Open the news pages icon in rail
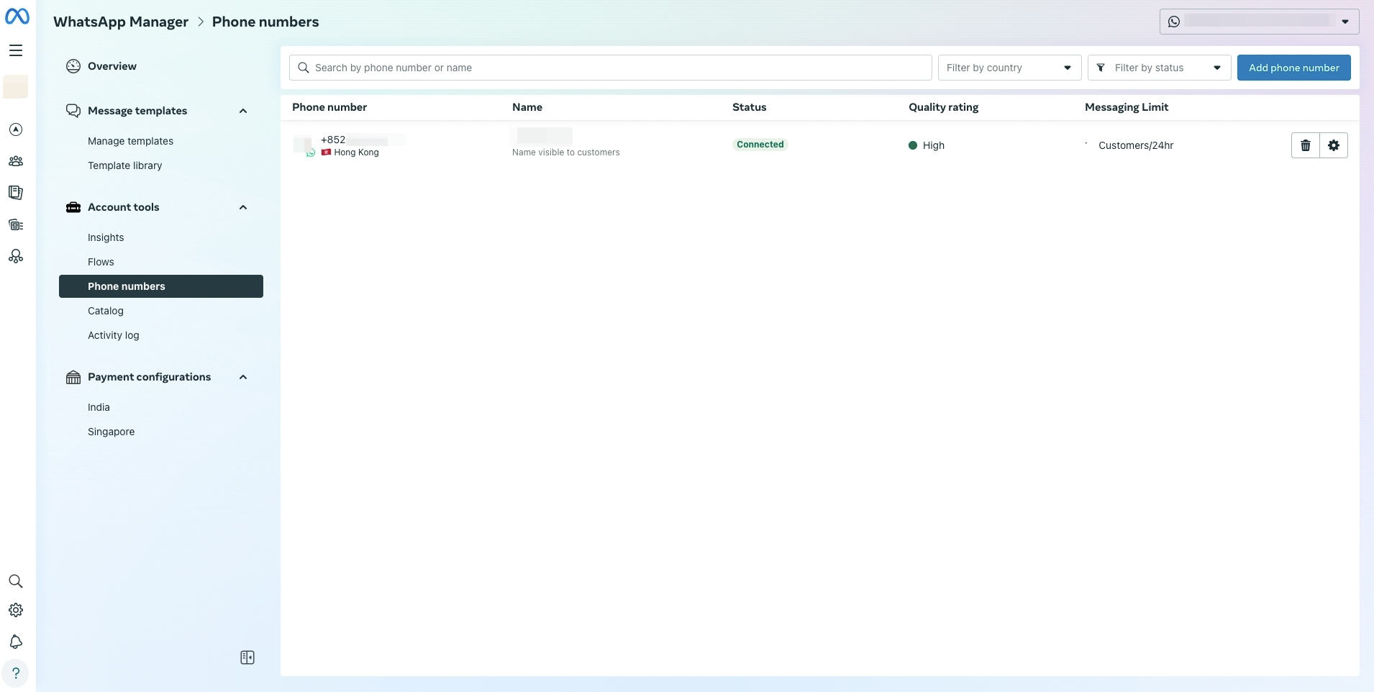The height and width of the screenshot is (692, 1374). coord(16,193)
